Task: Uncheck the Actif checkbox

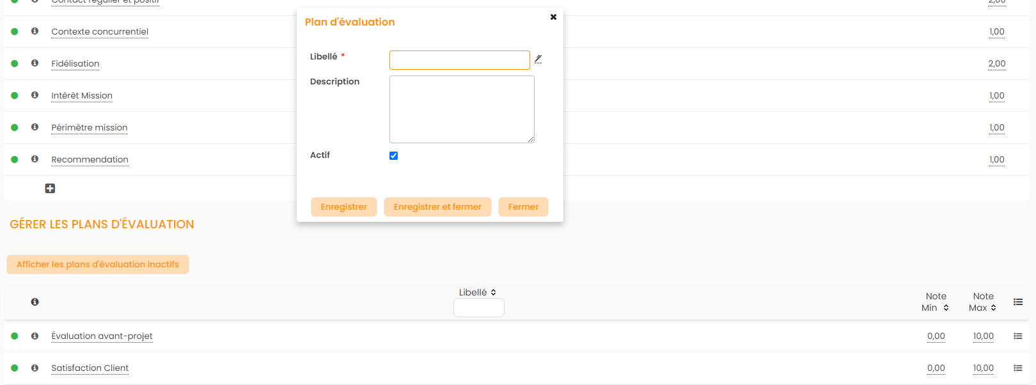Action: tap(394, 155)
